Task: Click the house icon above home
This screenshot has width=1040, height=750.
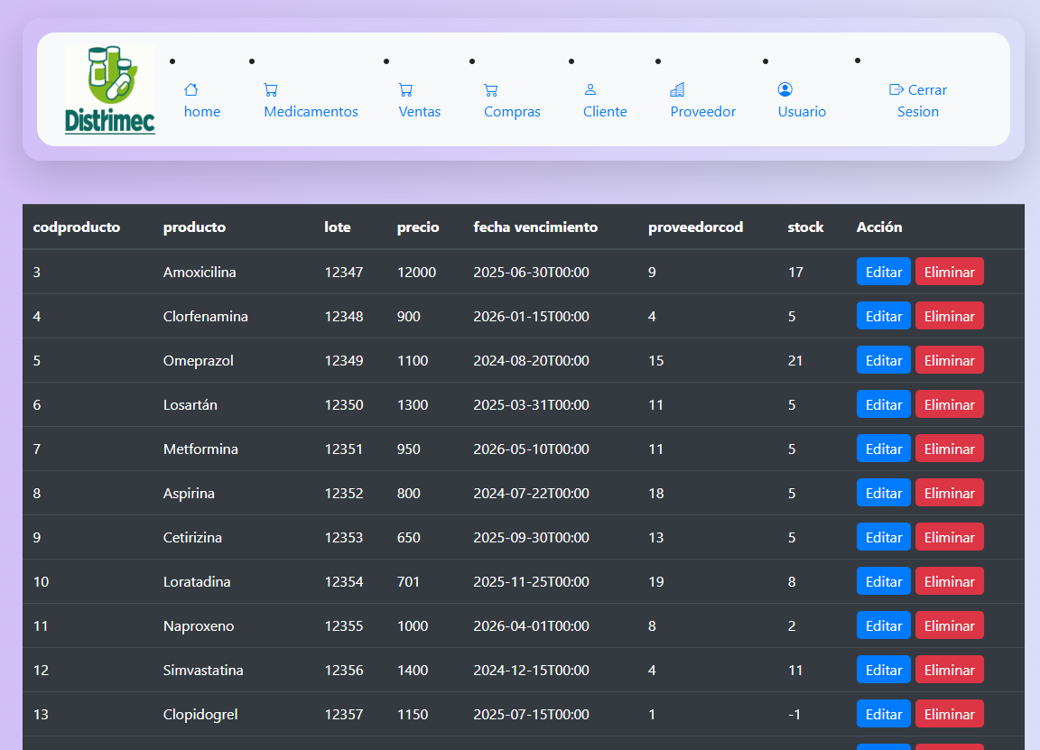Action: pyautogui.click(x=190, y=89)
